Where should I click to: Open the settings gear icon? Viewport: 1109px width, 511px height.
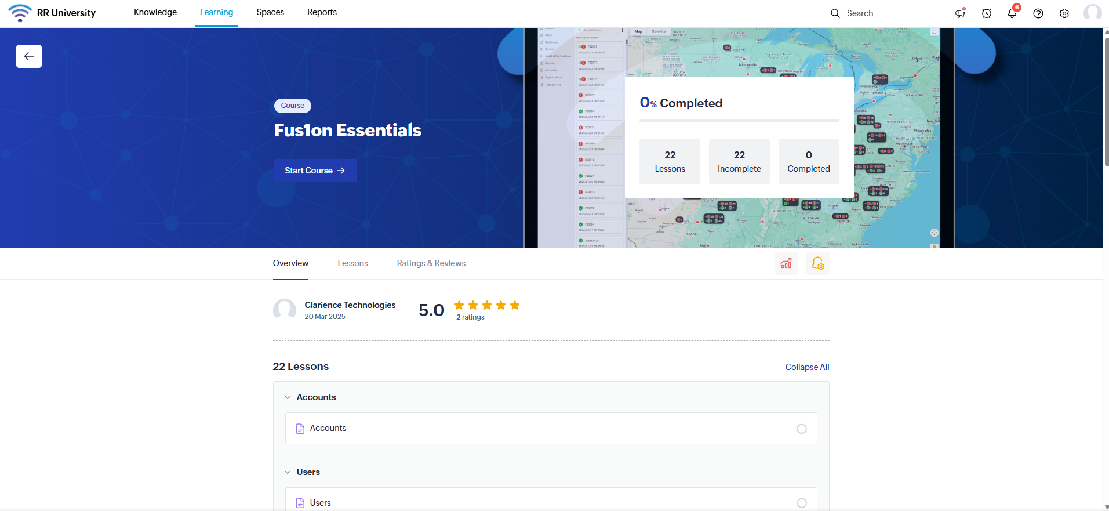tap(1064, 13)
